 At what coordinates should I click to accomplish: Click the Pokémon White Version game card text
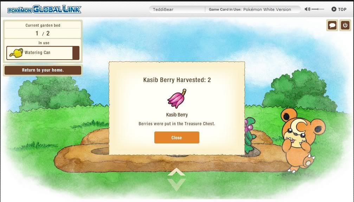[267, 9]
